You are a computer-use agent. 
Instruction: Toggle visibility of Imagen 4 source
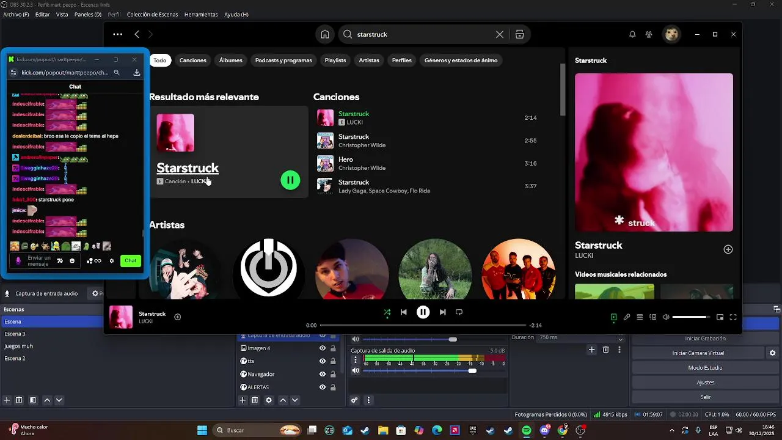pos(323,348)
